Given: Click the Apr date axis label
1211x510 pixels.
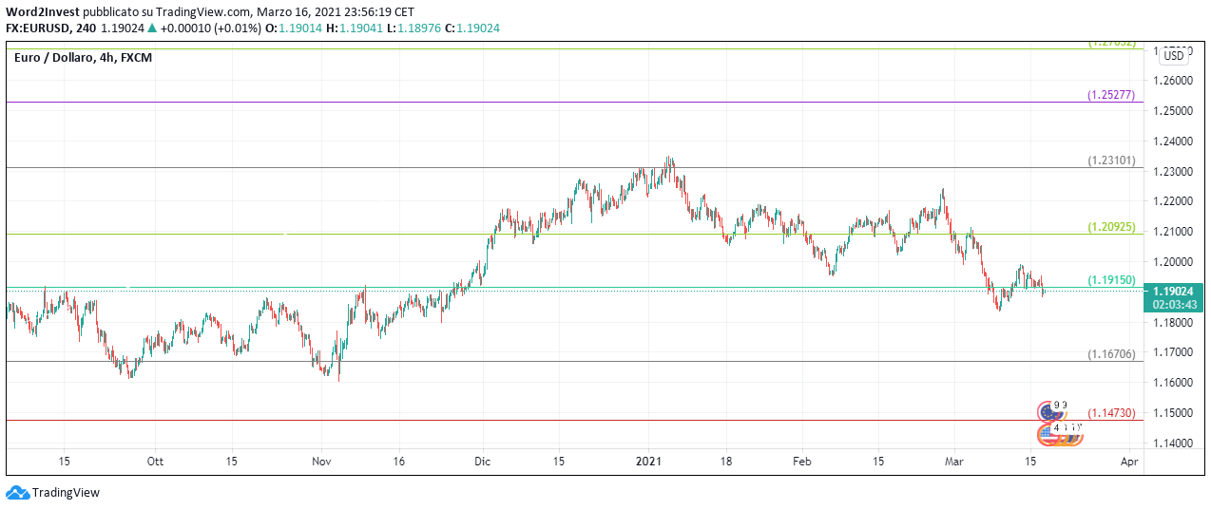Looking at the screenshot, I should tap(1129, 462).
